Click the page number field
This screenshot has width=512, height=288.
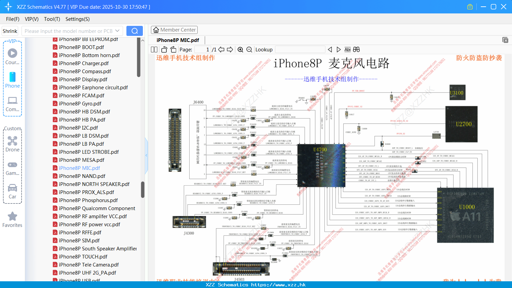[203, 49]
